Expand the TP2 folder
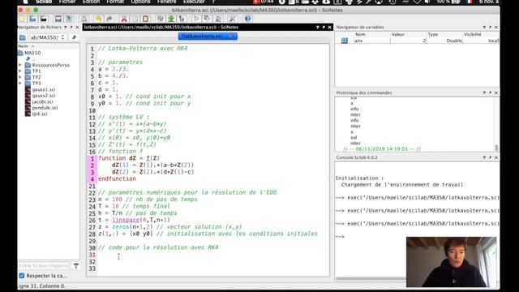This screenshot has height=292, width=519. pyautogui.click(x=20, y=77)
